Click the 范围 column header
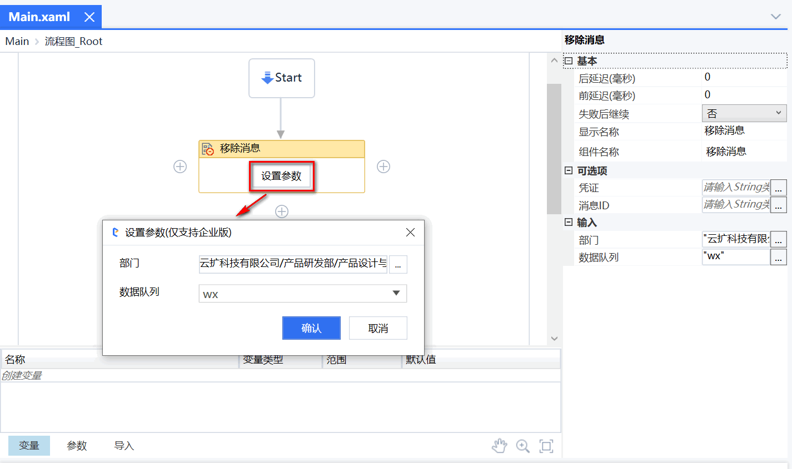Screen dimensions: 792x469 point(362,360)
